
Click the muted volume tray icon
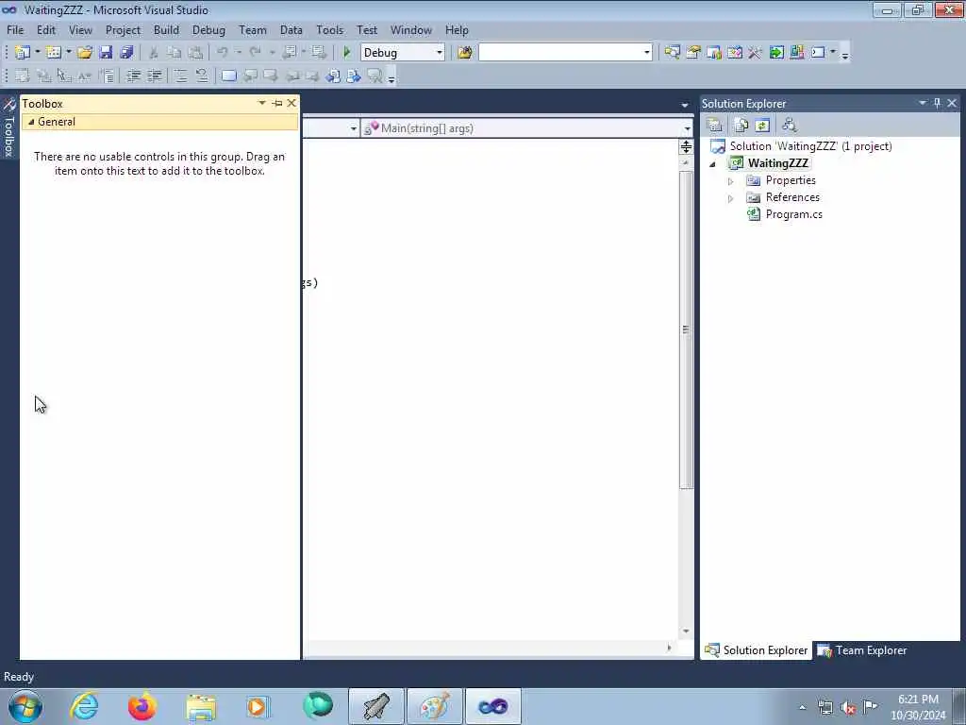[x=848, y=708]
